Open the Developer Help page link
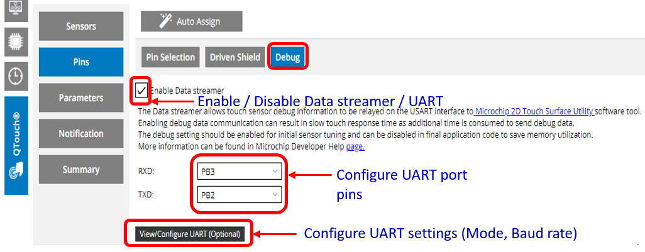 coord(355,147)
